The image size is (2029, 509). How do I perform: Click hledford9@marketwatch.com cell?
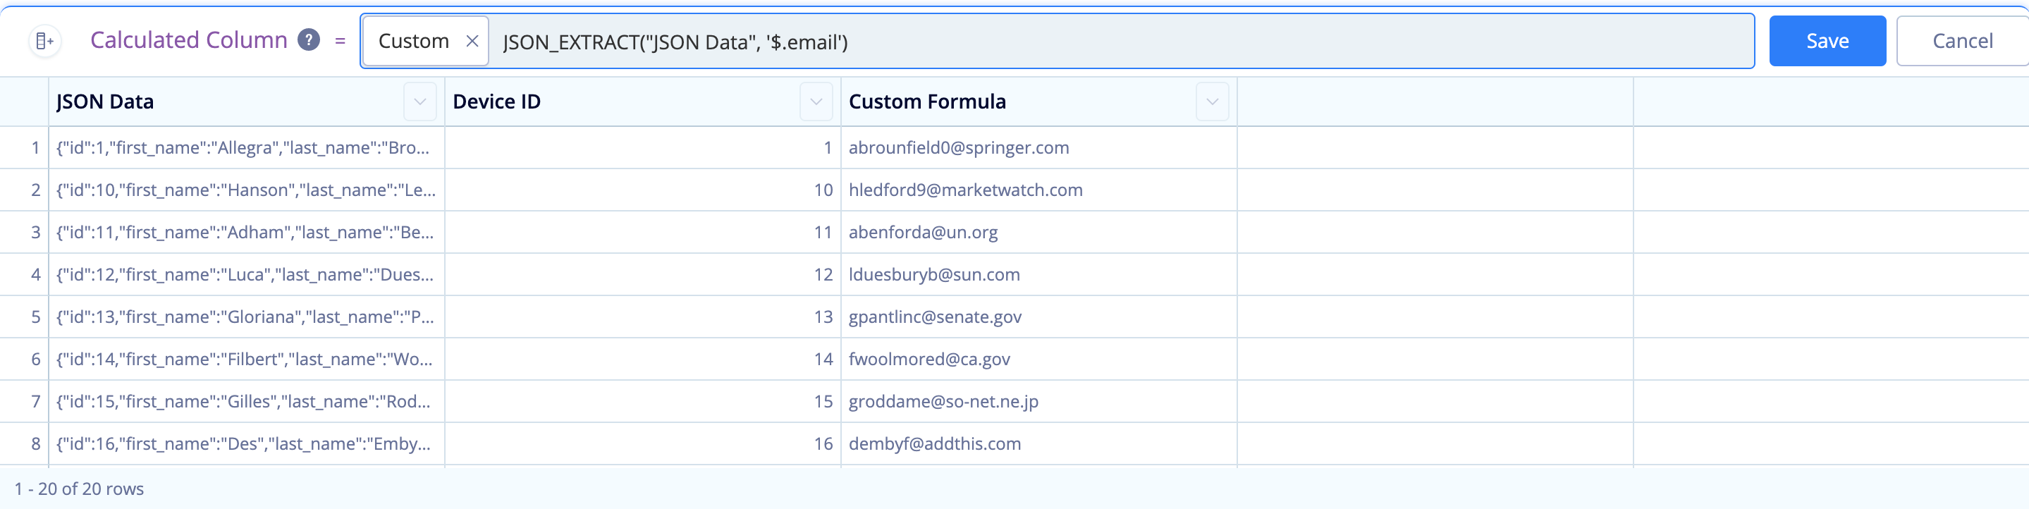click(1039, 190)
